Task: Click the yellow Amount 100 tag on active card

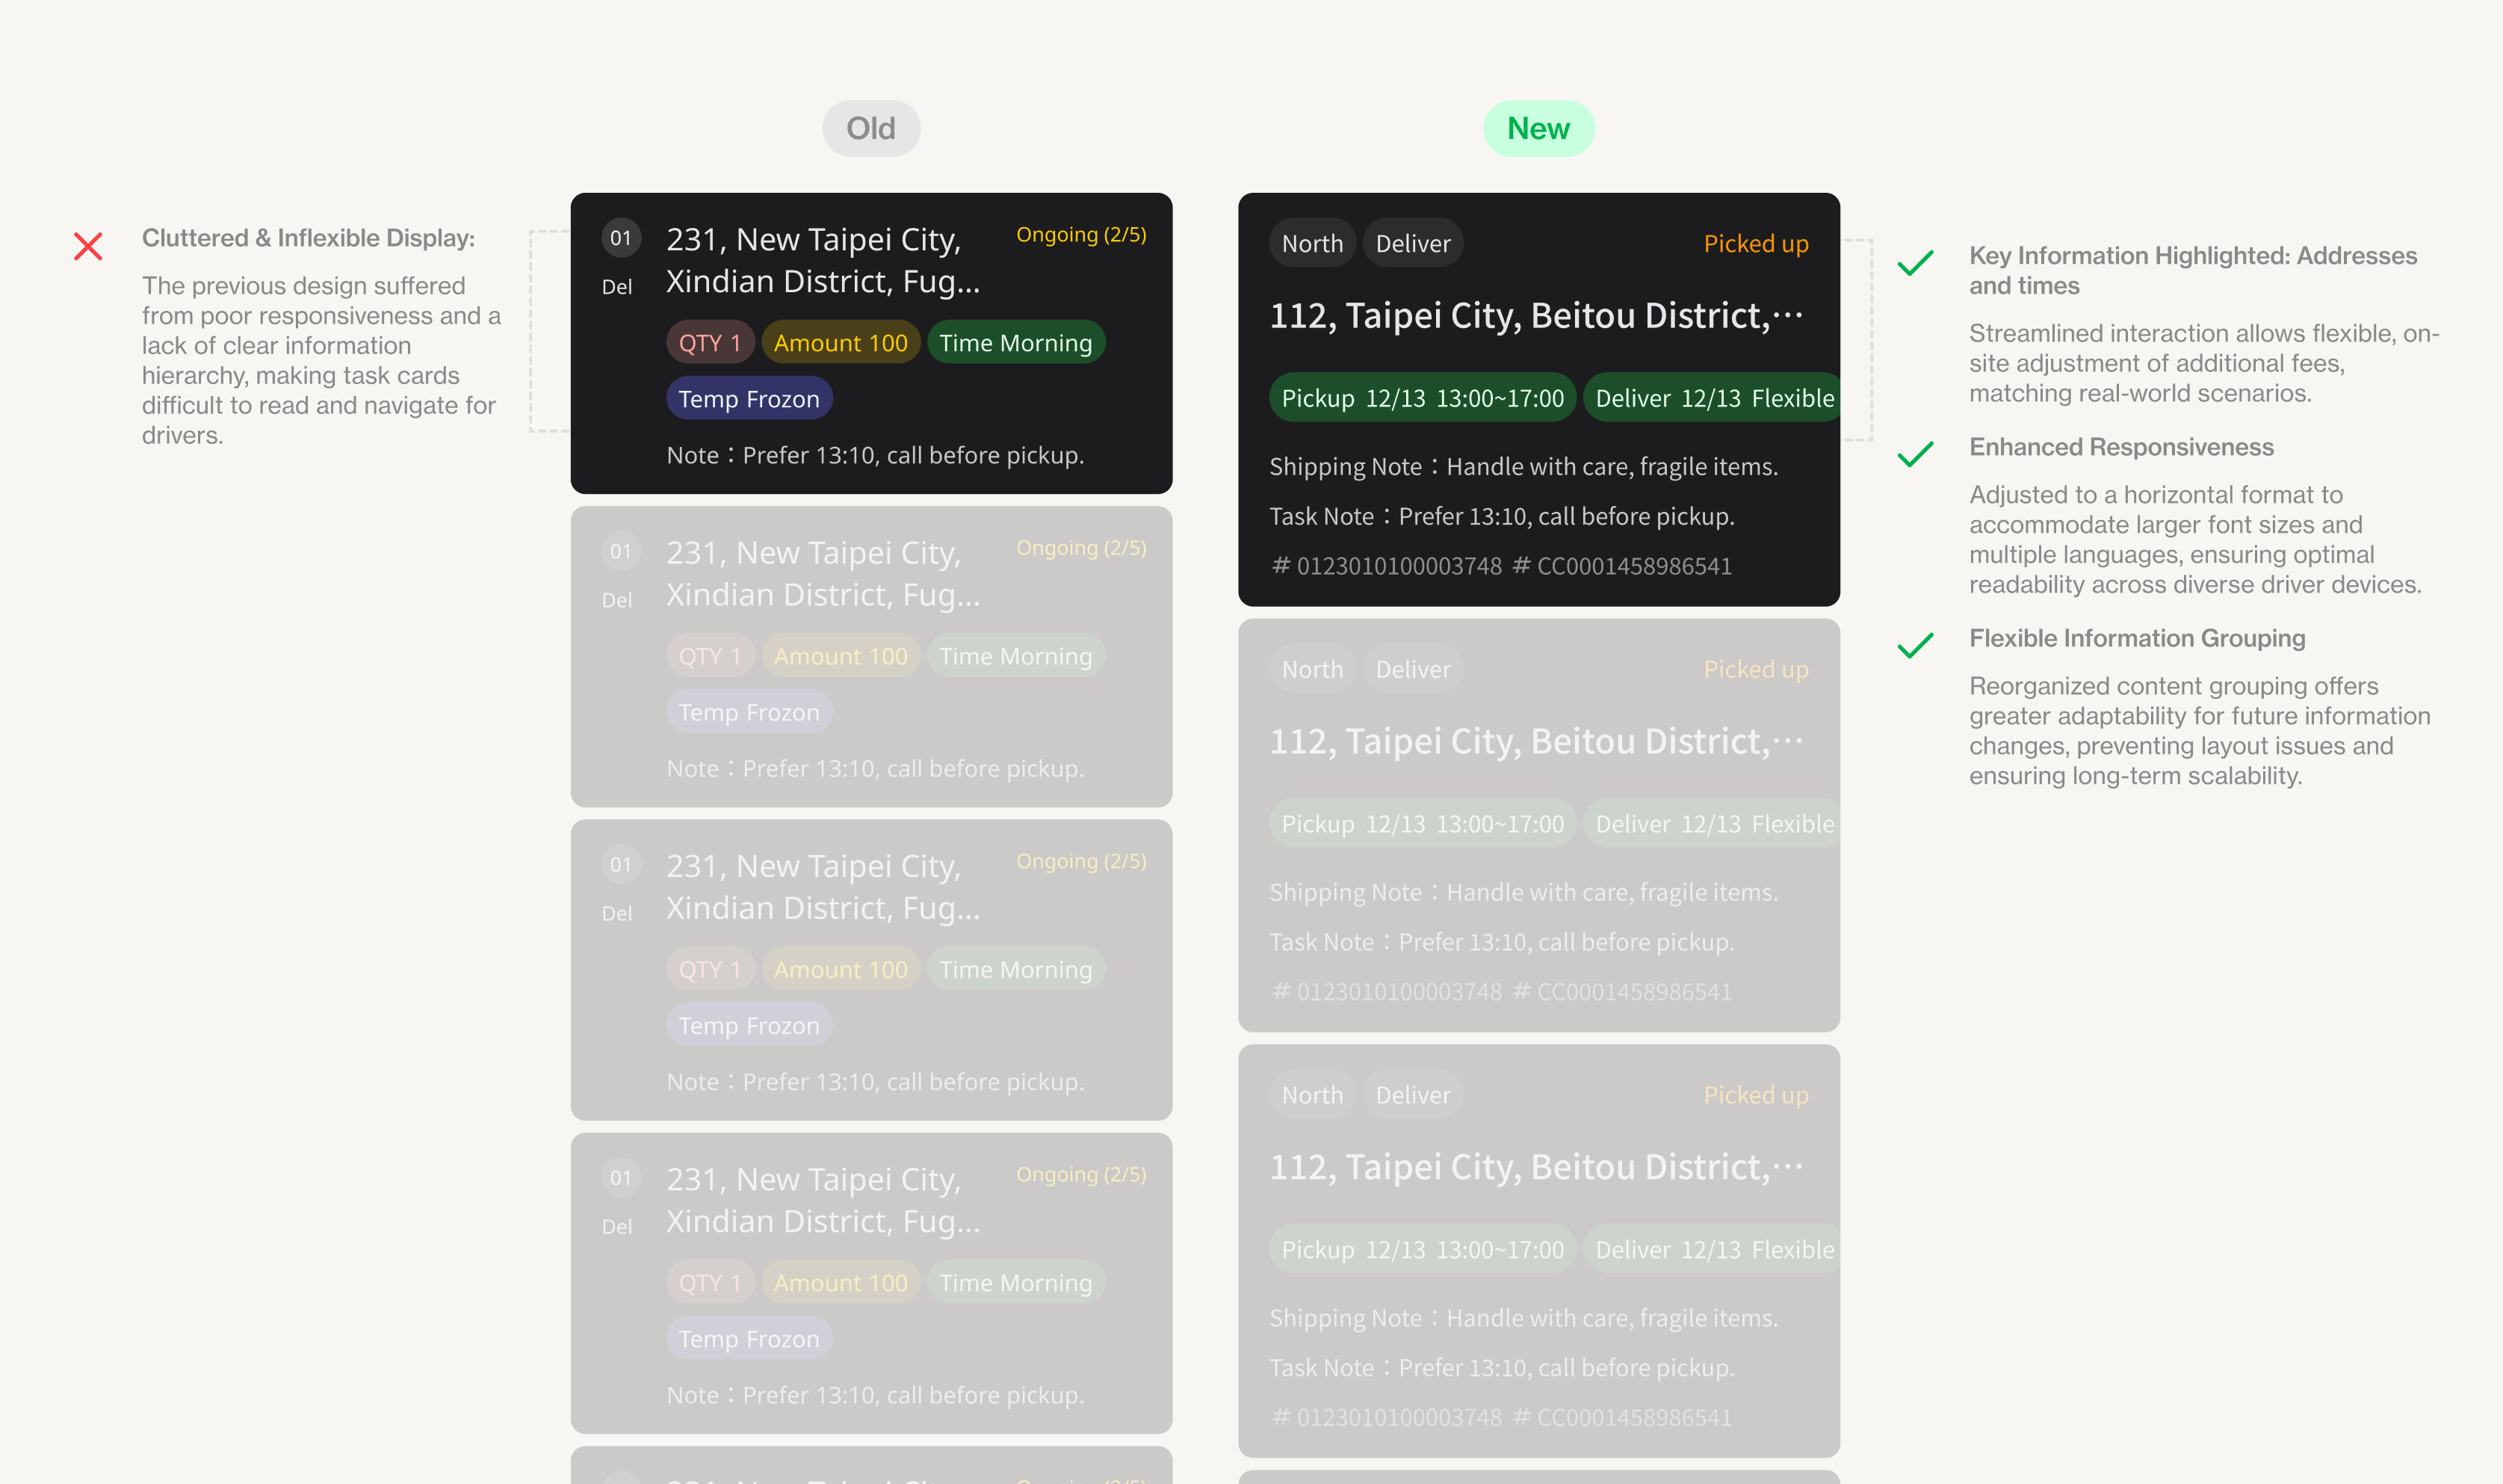Action: click(x=840, y=343)
